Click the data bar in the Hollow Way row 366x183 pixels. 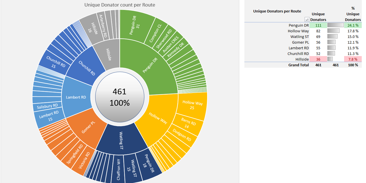tap(334, 31)
